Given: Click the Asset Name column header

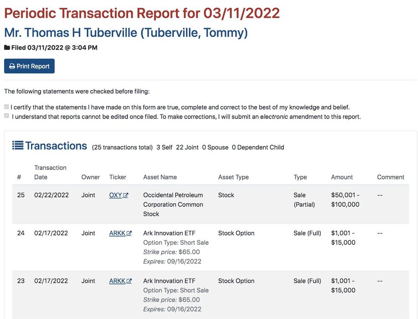Looking at the screenshot, I should point(160,177).
